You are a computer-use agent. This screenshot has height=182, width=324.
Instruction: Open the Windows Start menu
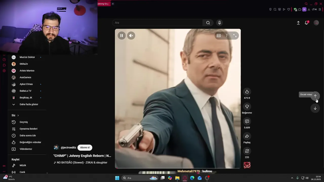117,178
